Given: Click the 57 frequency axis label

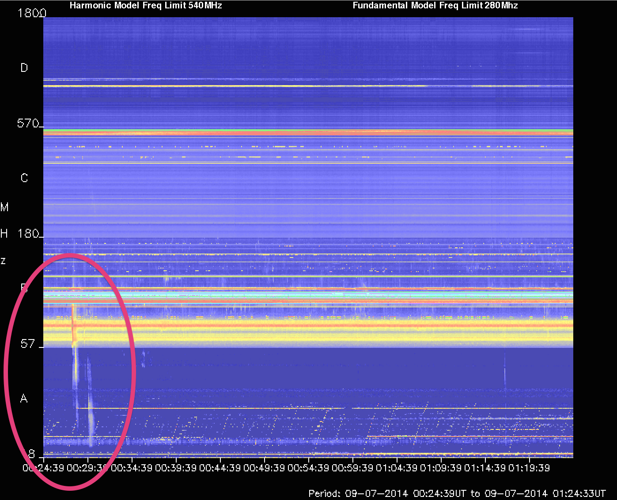Looking at the screenshot, I should pyautogui.click(x=27, y=344).
